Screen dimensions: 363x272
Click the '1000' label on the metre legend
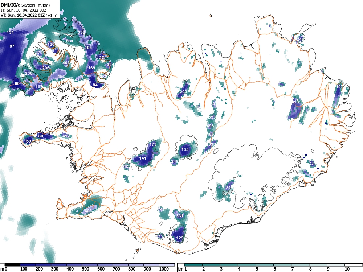(x=164, y=269)
